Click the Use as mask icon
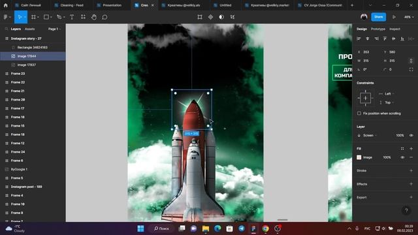 [x=221, y=17]
